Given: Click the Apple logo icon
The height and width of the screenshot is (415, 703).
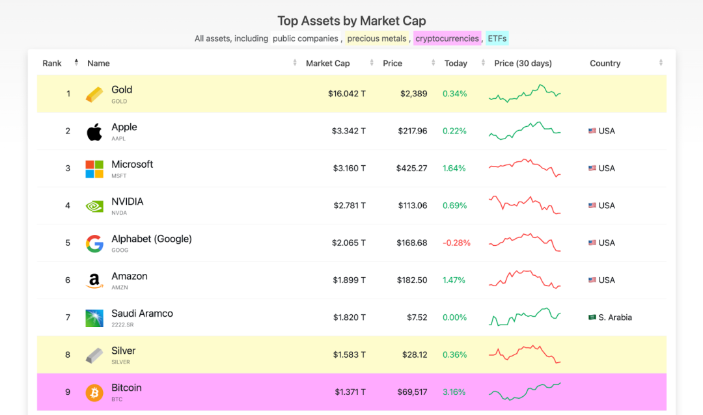Looking at the screenshot, I should tap(94, 132).
